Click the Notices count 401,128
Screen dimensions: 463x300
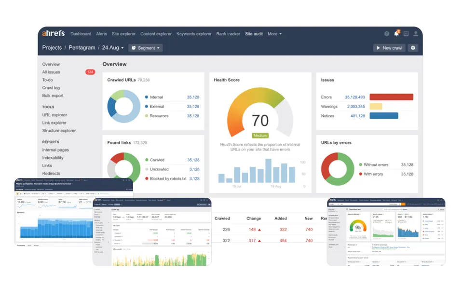(x=357, y=116)
